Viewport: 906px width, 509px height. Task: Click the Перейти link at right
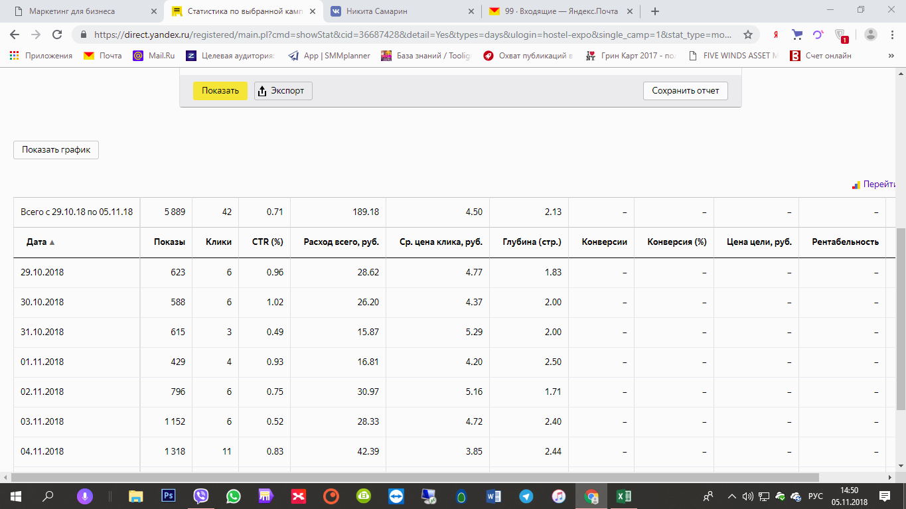coord(879,184)
